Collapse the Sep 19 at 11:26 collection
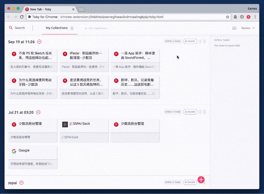 tap(40, 42)
